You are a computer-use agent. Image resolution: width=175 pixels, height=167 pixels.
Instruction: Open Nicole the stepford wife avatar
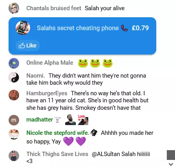pyautogui.click(x=14, y=134)
